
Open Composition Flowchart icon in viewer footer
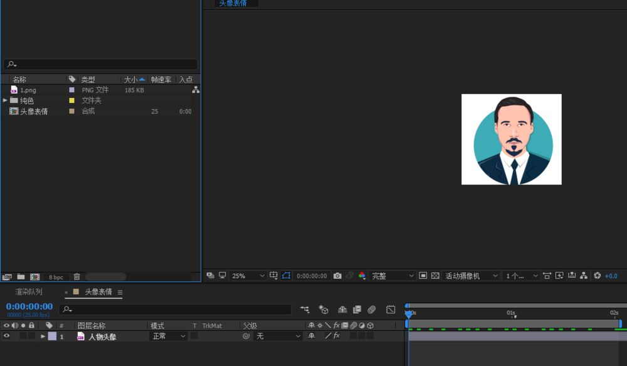click(x=584, y=276)
